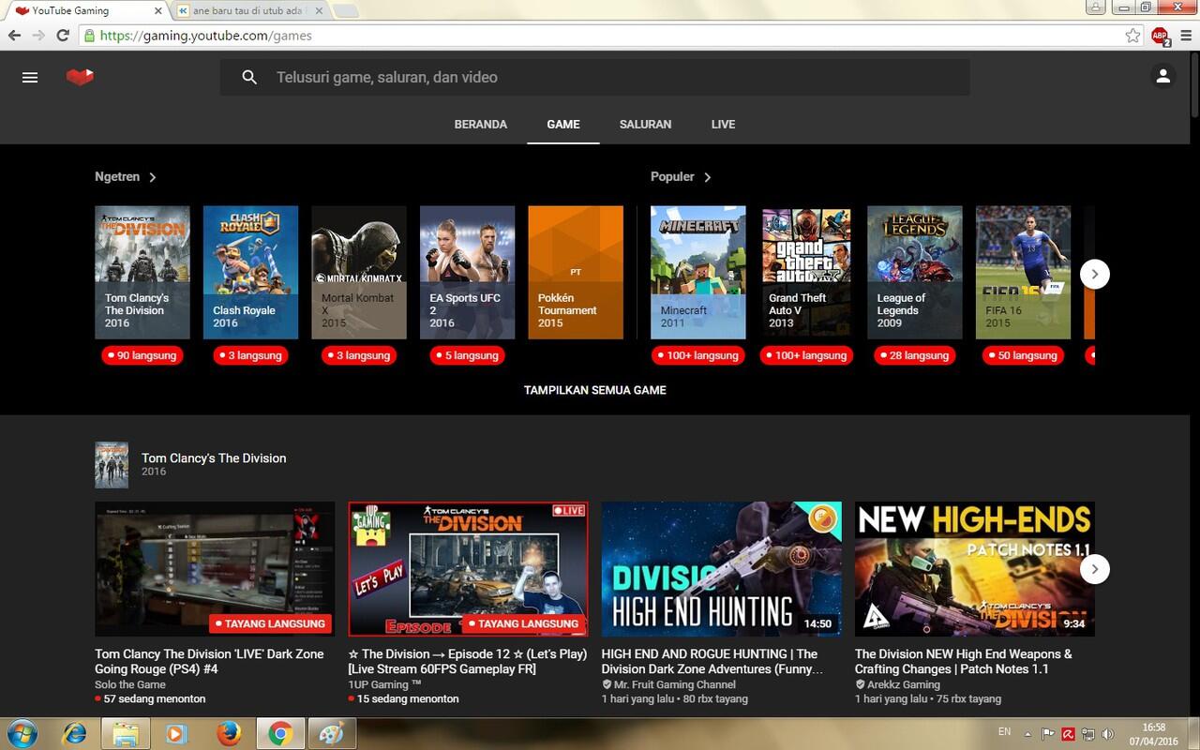Image resolution: width=1200 pixels, height=750 pixels.
Task: Open the Action Center flag tray icon
Action: pos(1049,734)
